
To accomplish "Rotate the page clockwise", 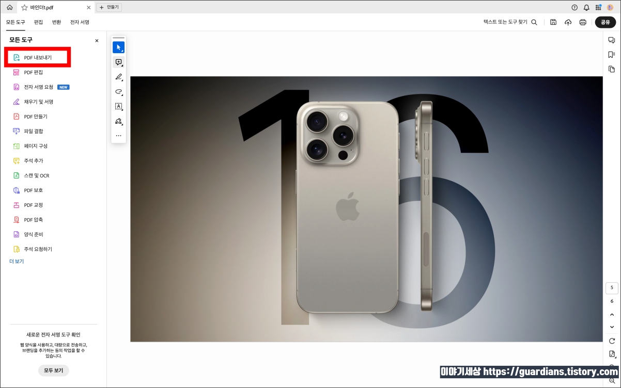I will 612,341.
